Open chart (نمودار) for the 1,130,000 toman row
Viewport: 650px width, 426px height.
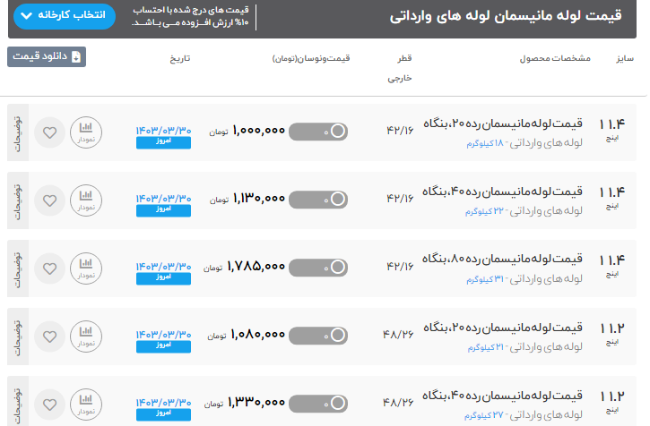coord(86,200)
